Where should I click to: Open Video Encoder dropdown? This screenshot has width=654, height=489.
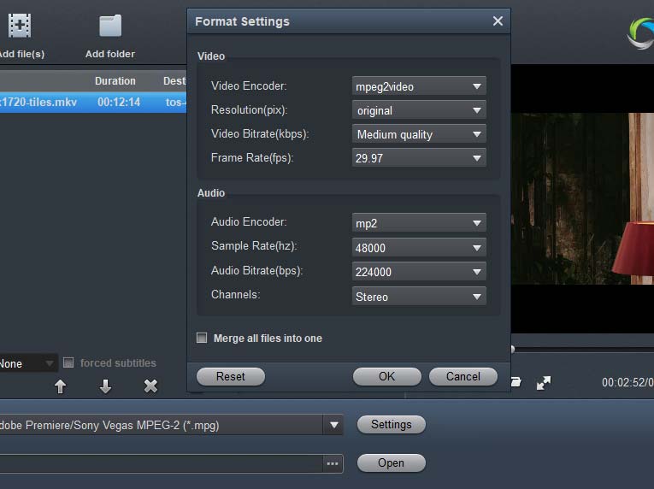(419, 86)
